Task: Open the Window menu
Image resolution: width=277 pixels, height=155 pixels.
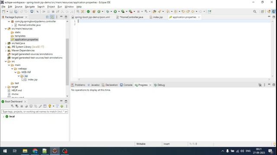Action: click(69, 7)
